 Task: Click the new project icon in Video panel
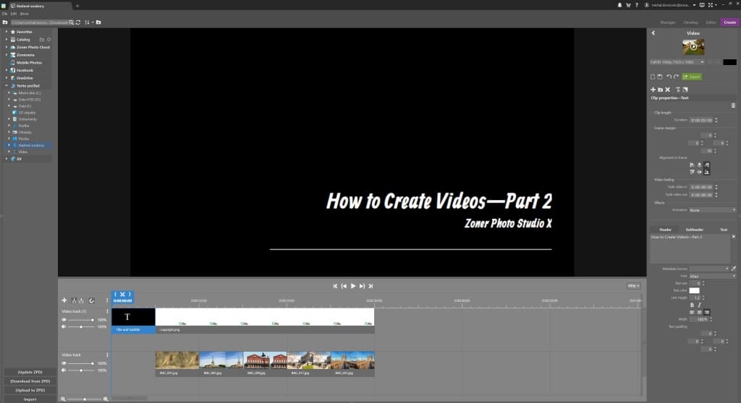click(653, 77)
